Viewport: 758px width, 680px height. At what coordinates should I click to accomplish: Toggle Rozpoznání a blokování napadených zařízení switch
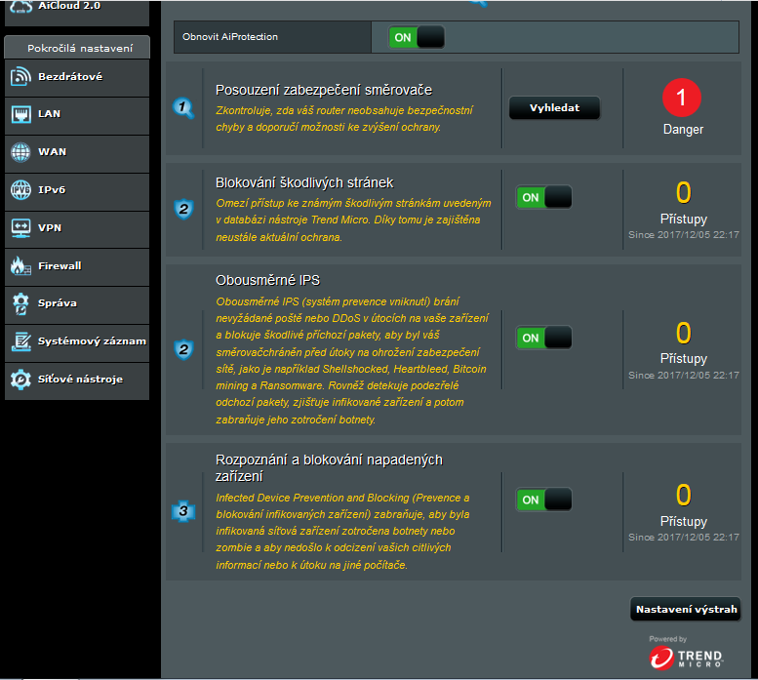click(x=543, y=500)
